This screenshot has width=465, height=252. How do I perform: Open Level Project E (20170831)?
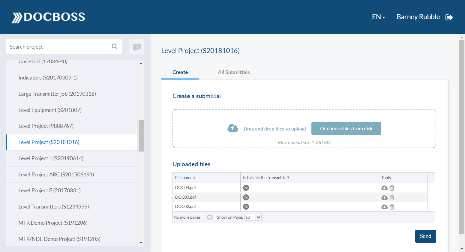(x=72, y=190)
